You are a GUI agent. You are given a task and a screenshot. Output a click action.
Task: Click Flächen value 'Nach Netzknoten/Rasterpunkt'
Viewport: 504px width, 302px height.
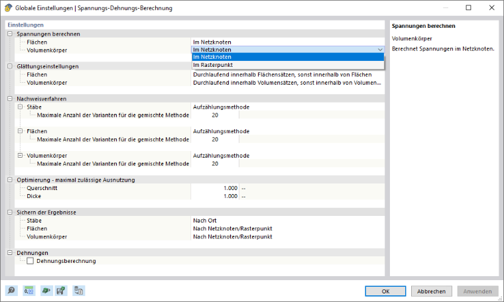click(232, 228)
